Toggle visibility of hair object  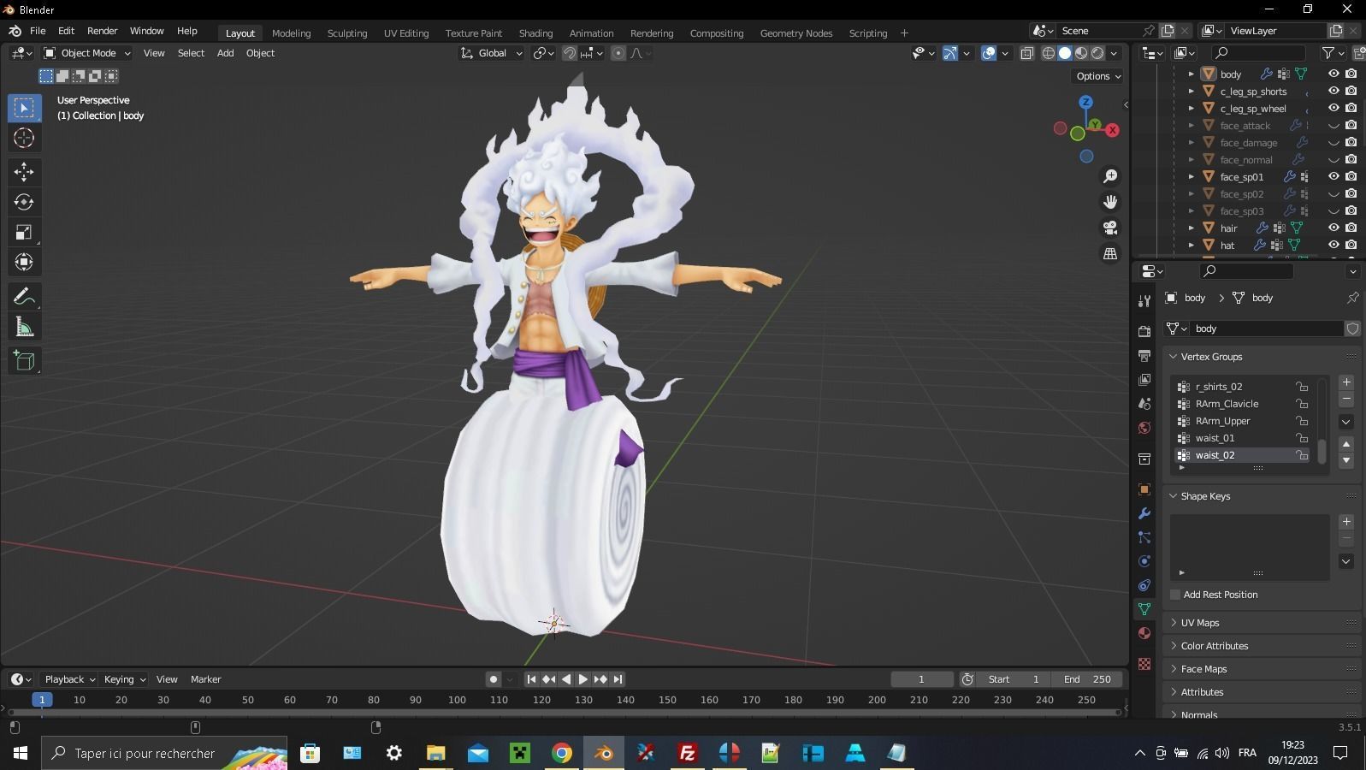1333,228
